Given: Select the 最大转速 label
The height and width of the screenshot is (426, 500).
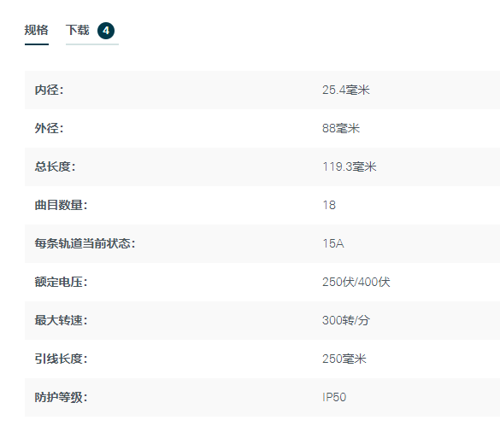Looking at the screenshot, I should point(61,320).
